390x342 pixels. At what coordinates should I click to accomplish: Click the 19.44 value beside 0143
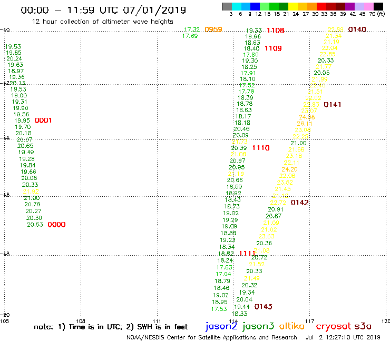[242, 307]
